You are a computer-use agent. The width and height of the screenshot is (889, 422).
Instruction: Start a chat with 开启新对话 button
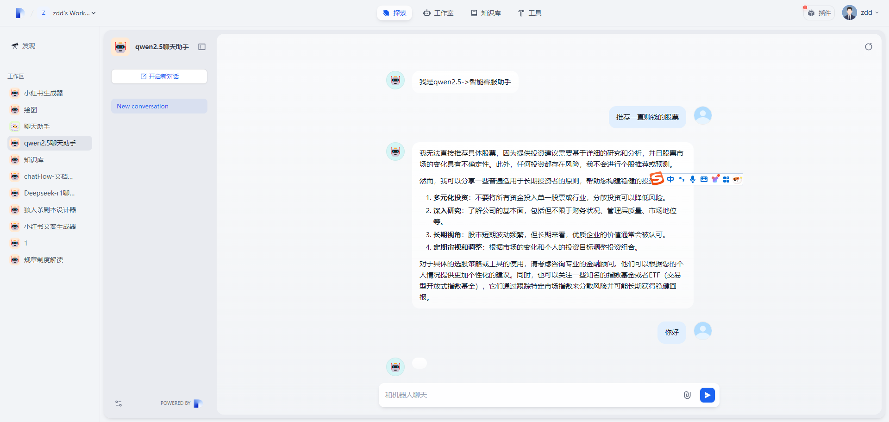(159, 76)
